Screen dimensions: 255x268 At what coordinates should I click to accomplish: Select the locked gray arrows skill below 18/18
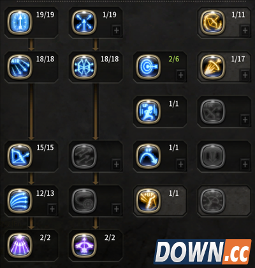84,156
